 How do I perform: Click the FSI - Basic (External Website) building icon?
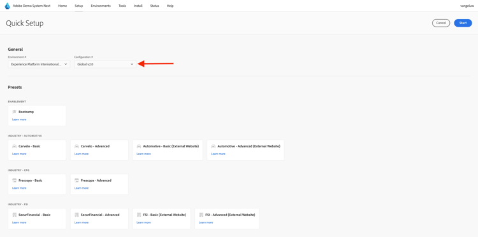pos(139,215)
